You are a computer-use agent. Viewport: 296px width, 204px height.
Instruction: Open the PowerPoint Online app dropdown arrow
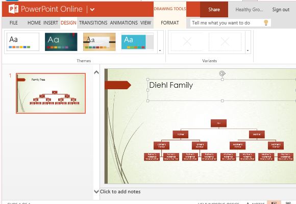pyautogui.click(x=92, y=9)
